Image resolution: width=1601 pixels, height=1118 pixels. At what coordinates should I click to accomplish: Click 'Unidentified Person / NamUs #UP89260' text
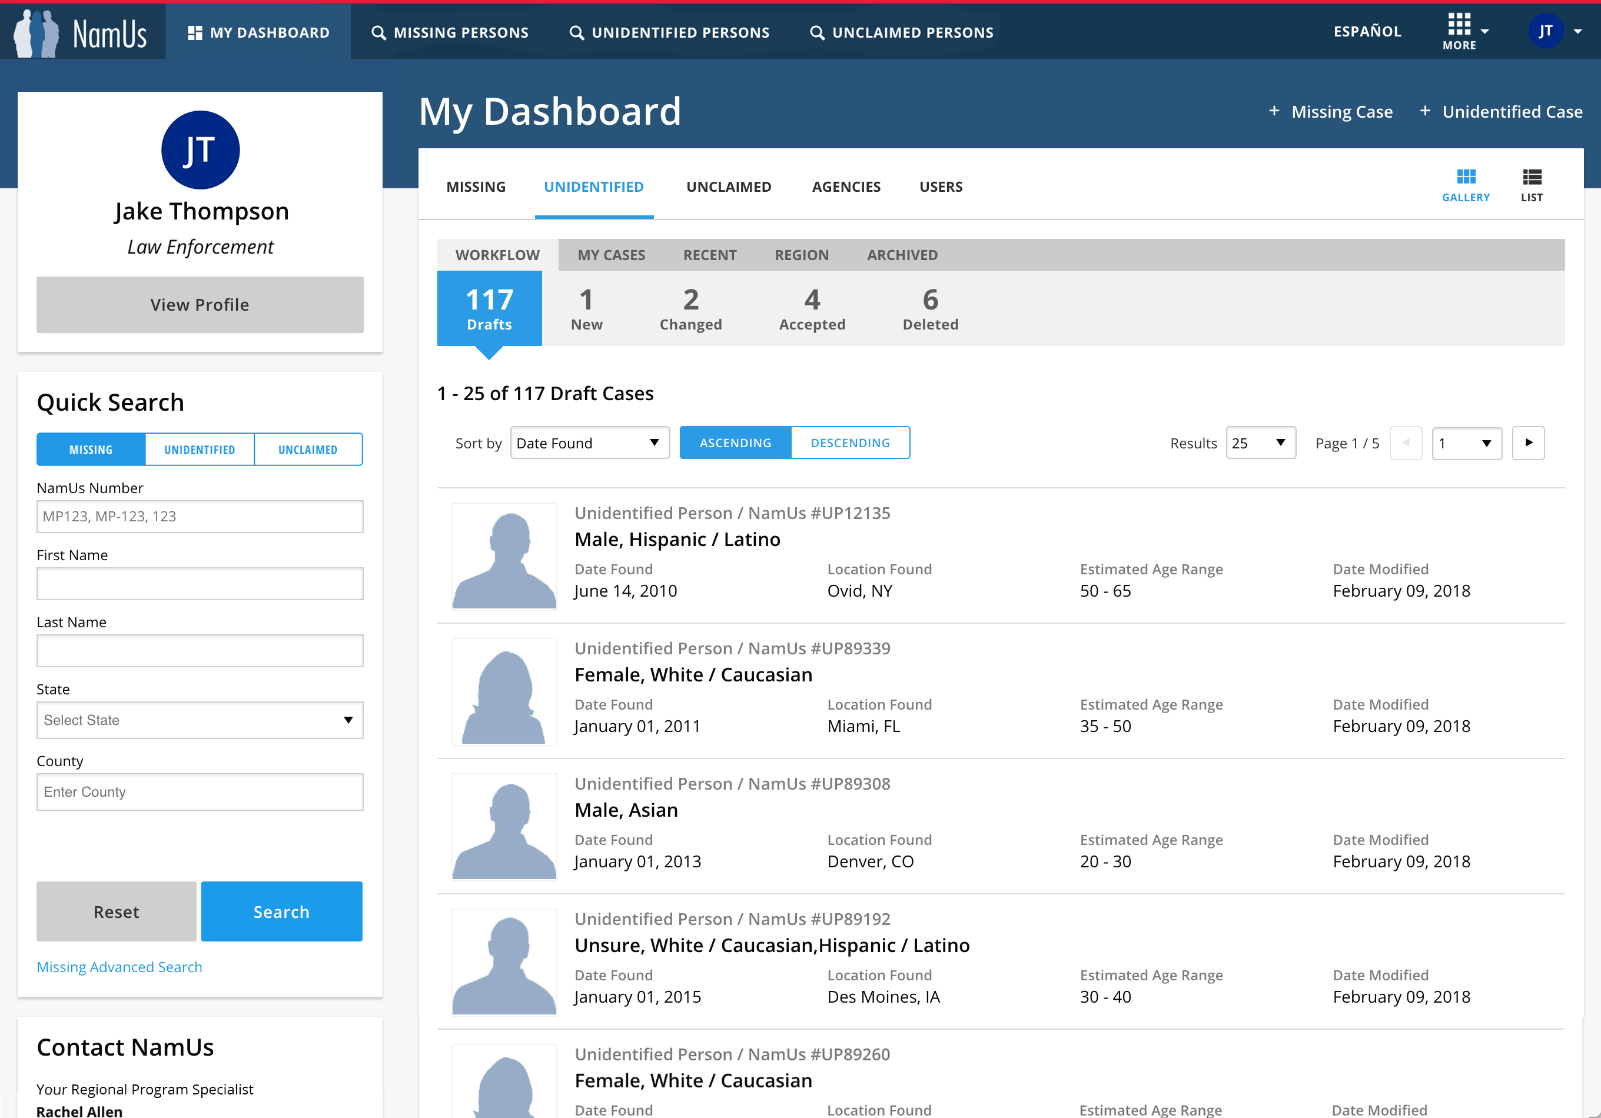(732, 1054)
